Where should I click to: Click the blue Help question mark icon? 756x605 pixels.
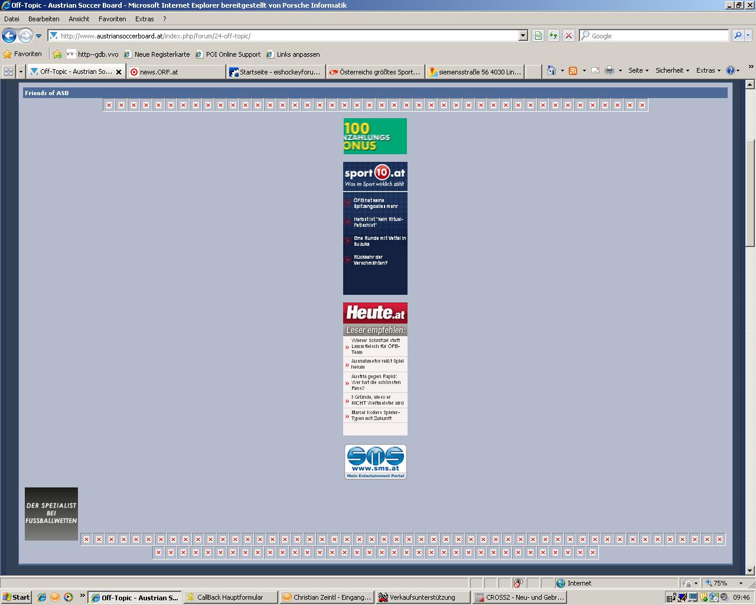(730, 70)
